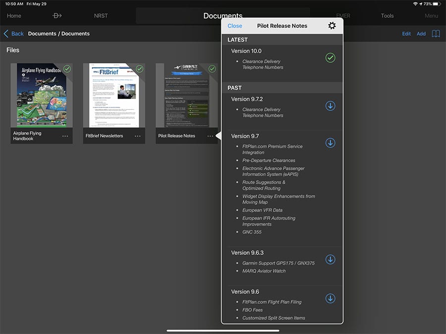
Task: Tap the home indicator bar
Action: (223, 331)
